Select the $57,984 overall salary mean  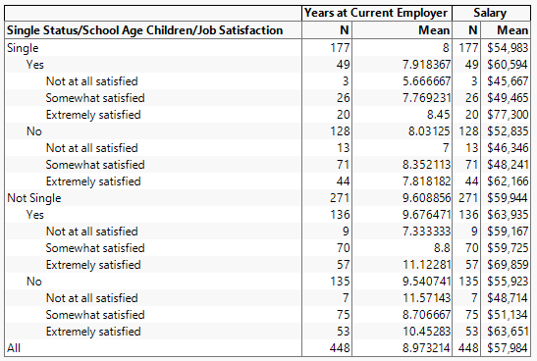[x=508, y=348]
